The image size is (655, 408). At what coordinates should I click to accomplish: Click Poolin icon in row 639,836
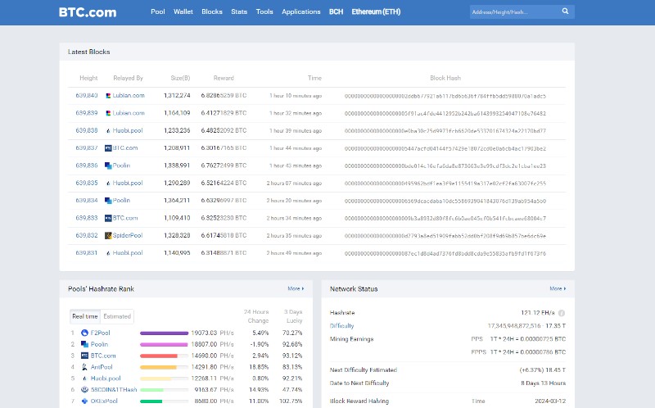[108, 165]
